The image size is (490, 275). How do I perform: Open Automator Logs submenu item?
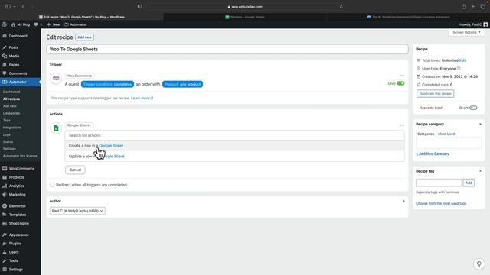7,134
